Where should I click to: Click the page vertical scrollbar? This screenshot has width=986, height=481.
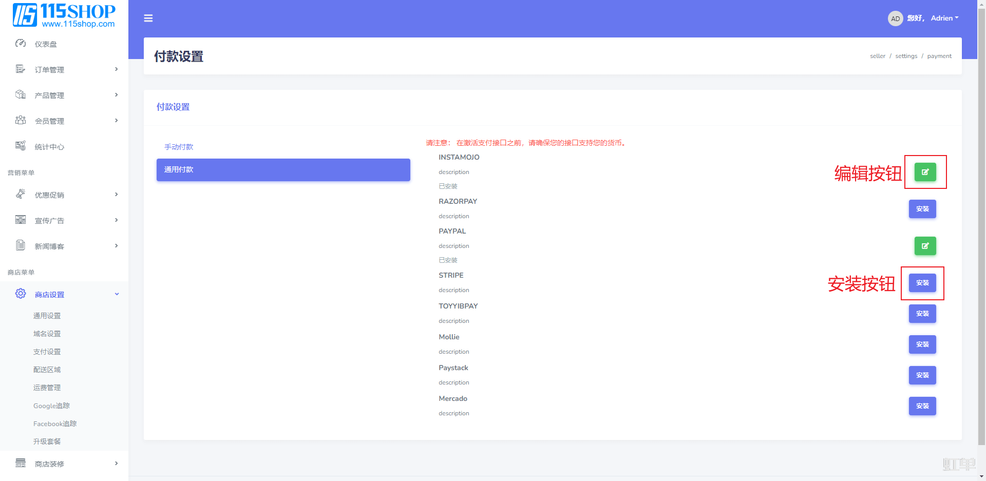tap(981, 226)
